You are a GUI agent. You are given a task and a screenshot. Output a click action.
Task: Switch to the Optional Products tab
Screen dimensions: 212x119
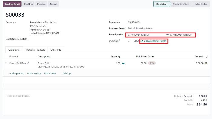[x=35, y=50]
